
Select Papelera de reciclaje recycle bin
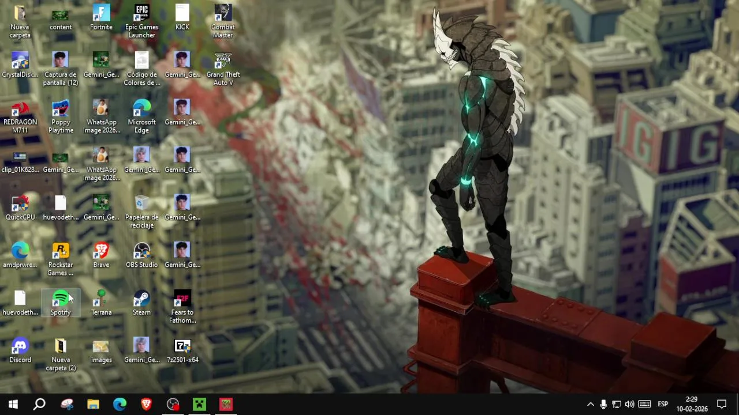tap(141, 211)
